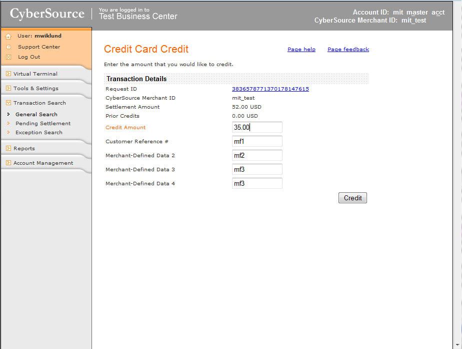The width and height of the screenshot is (462, 349).
Task: Select the Merchant-Defined Data 4 field
Action: coord(257,183)
